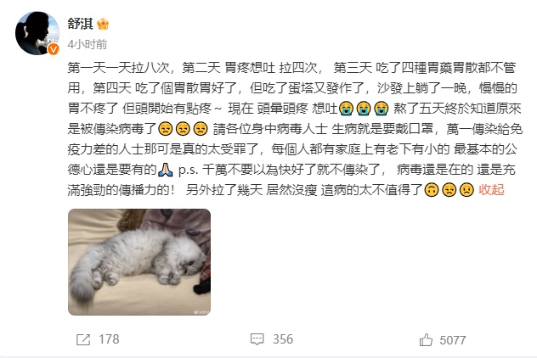Click the post body text paragraph
This screenshot has height=358, width=537.
tap(295, 129)
